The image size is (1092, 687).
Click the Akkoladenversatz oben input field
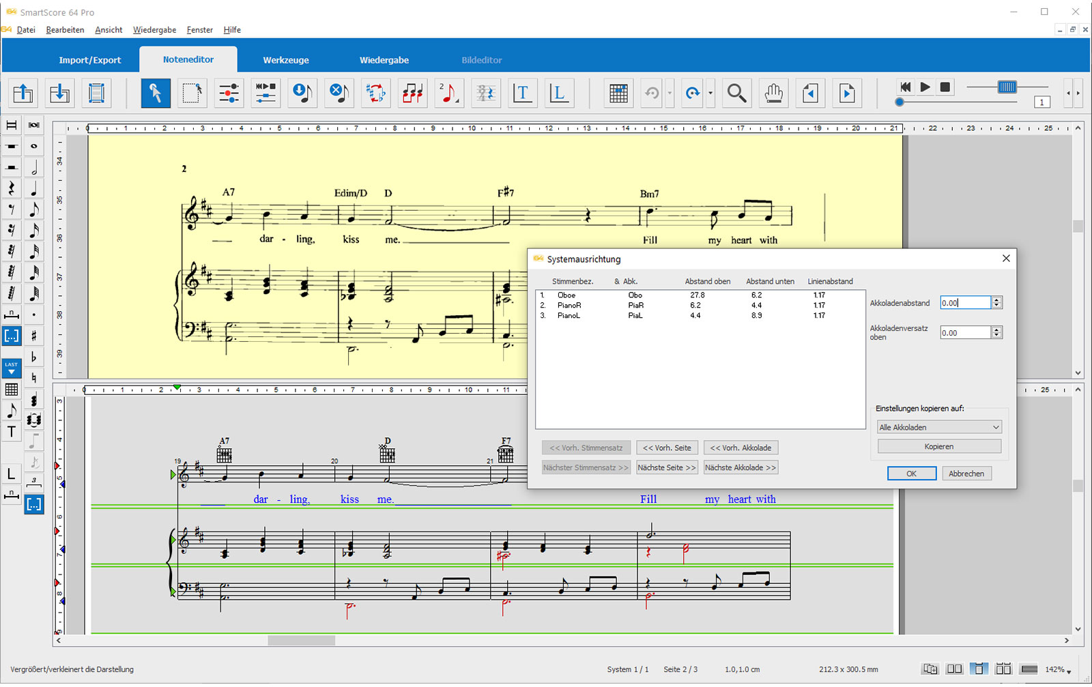click(x=965, y=332)
